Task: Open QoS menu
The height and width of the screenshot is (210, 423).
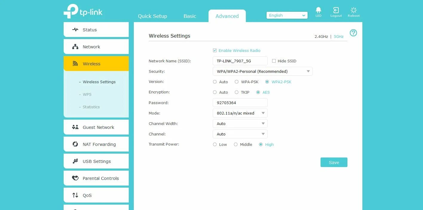Action: tap(96, 195)
